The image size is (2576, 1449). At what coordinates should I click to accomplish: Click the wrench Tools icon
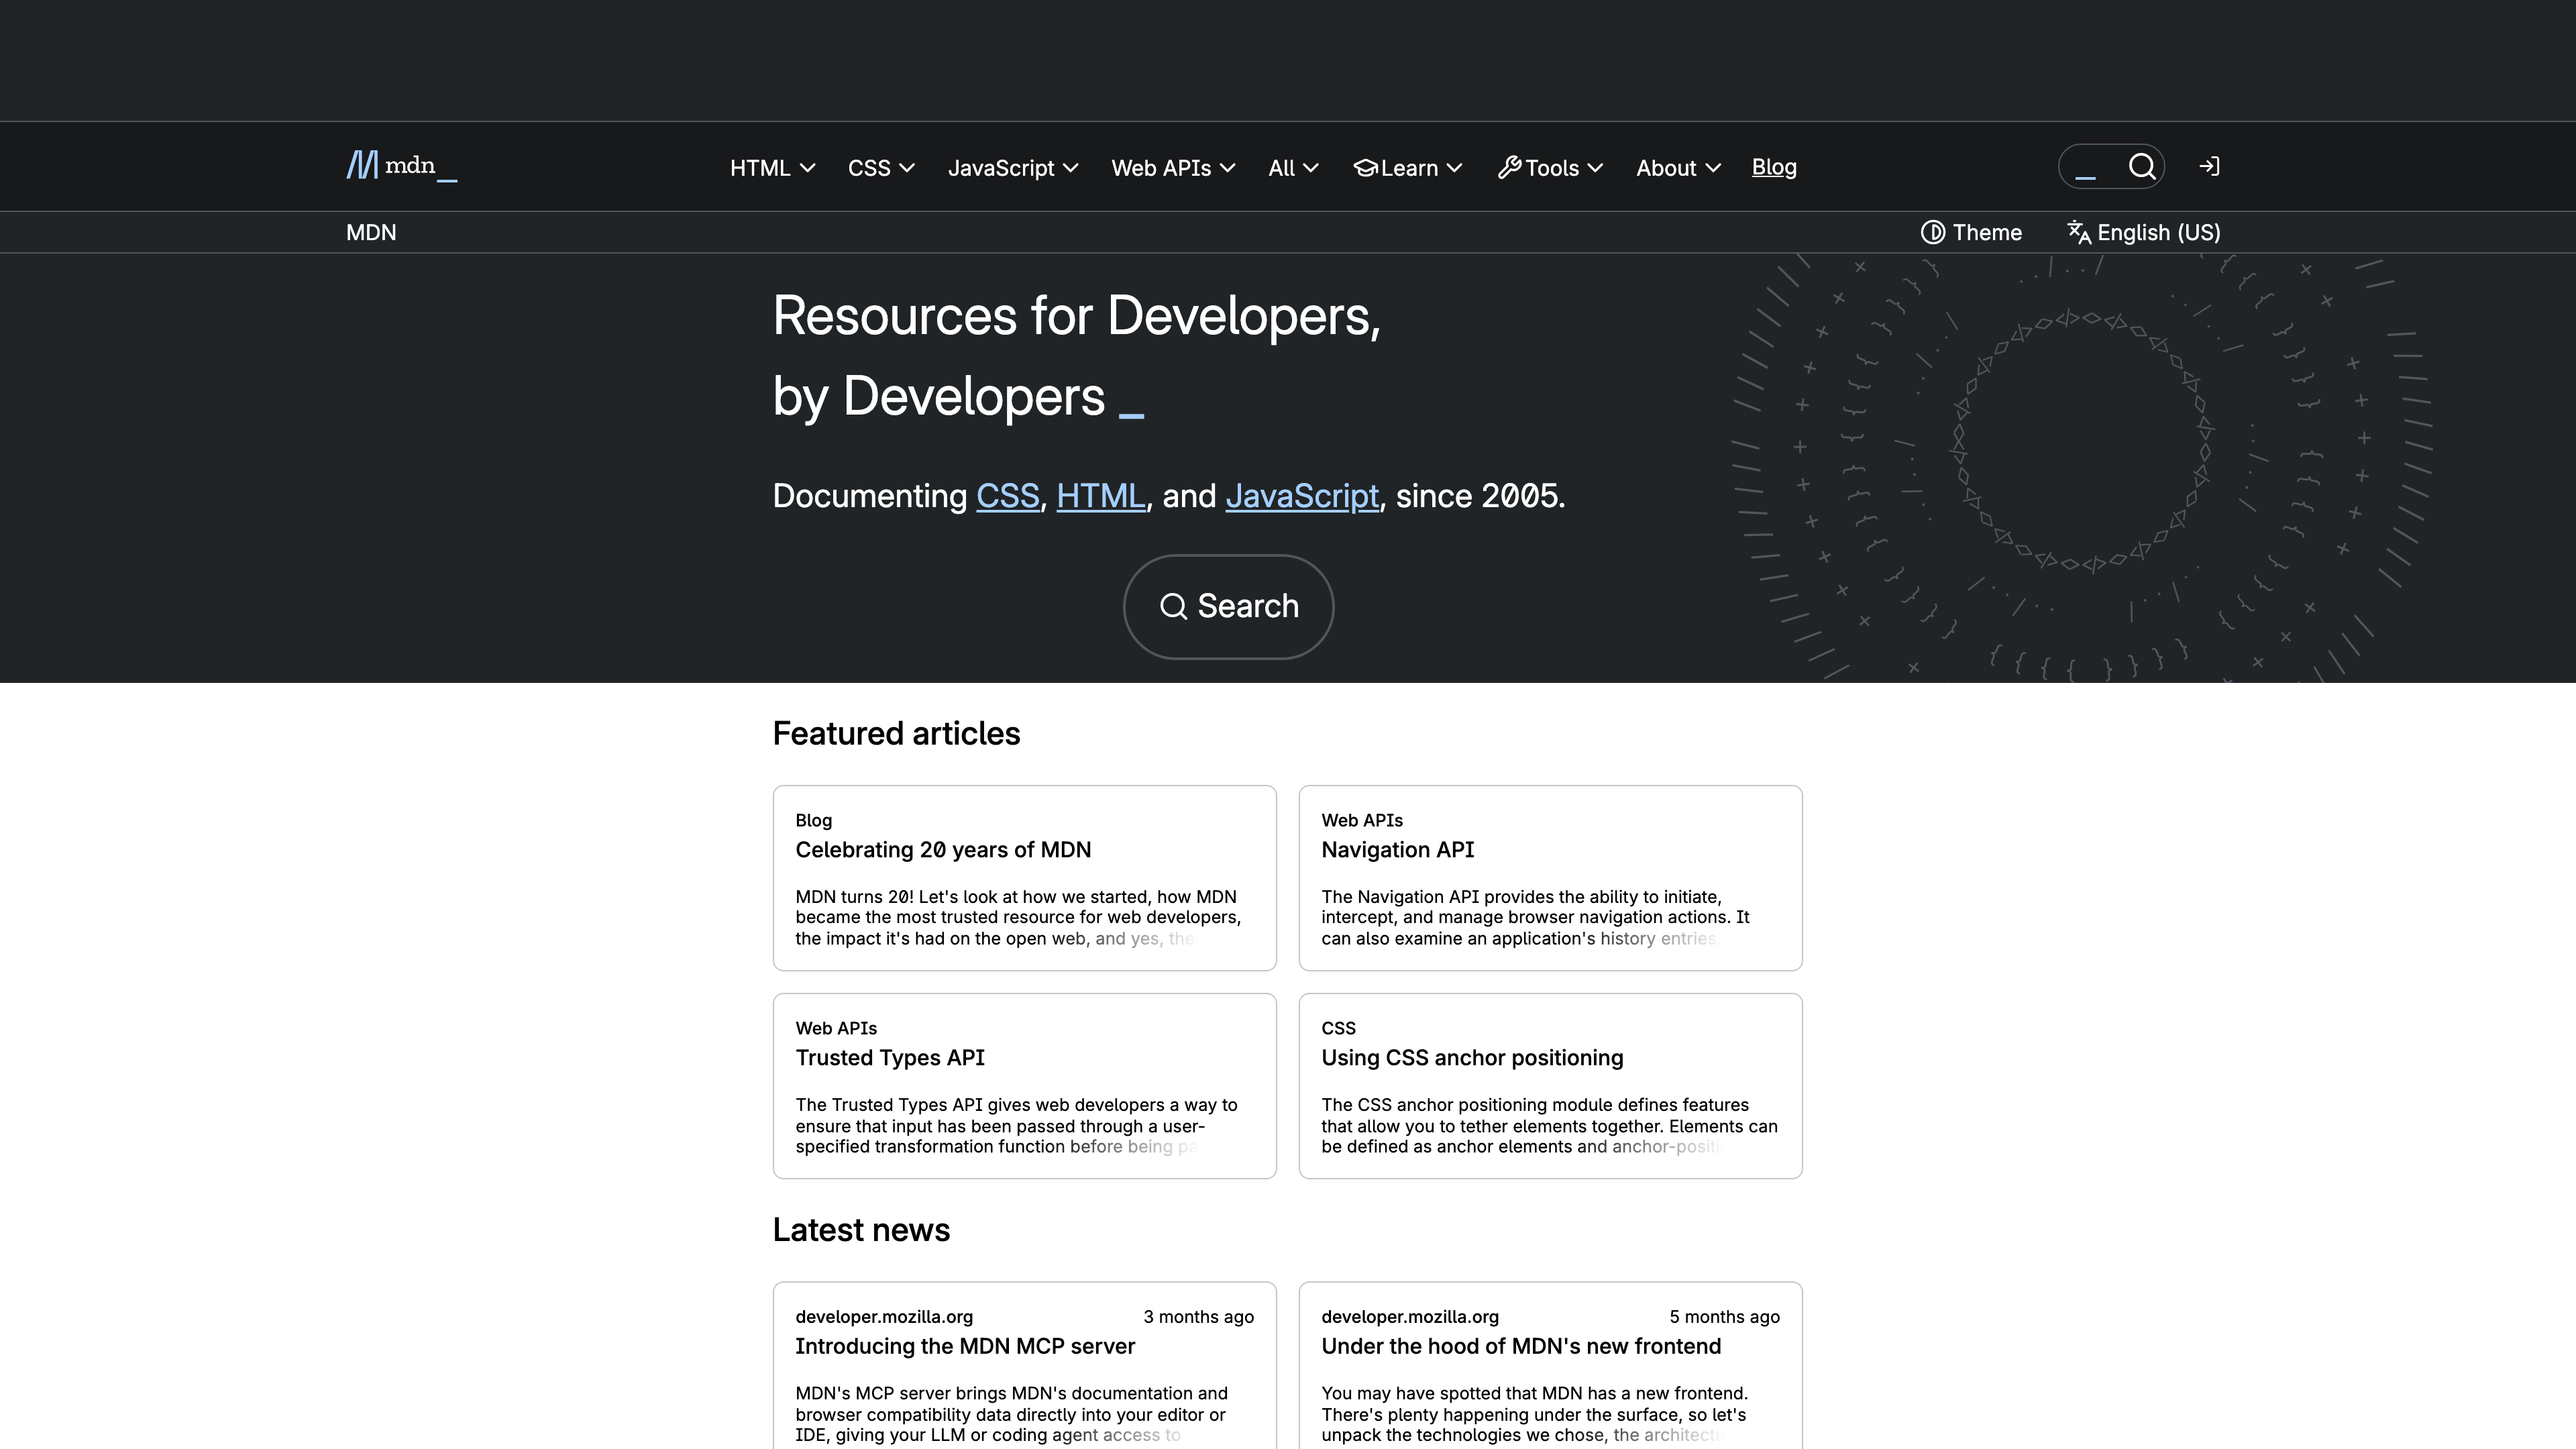click(x=1509, y=167)
